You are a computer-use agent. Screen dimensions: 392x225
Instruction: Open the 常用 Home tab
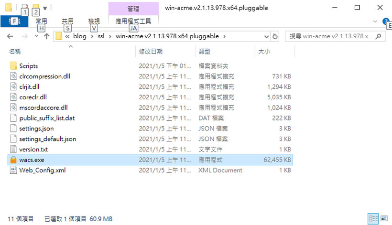pos(41,21)
